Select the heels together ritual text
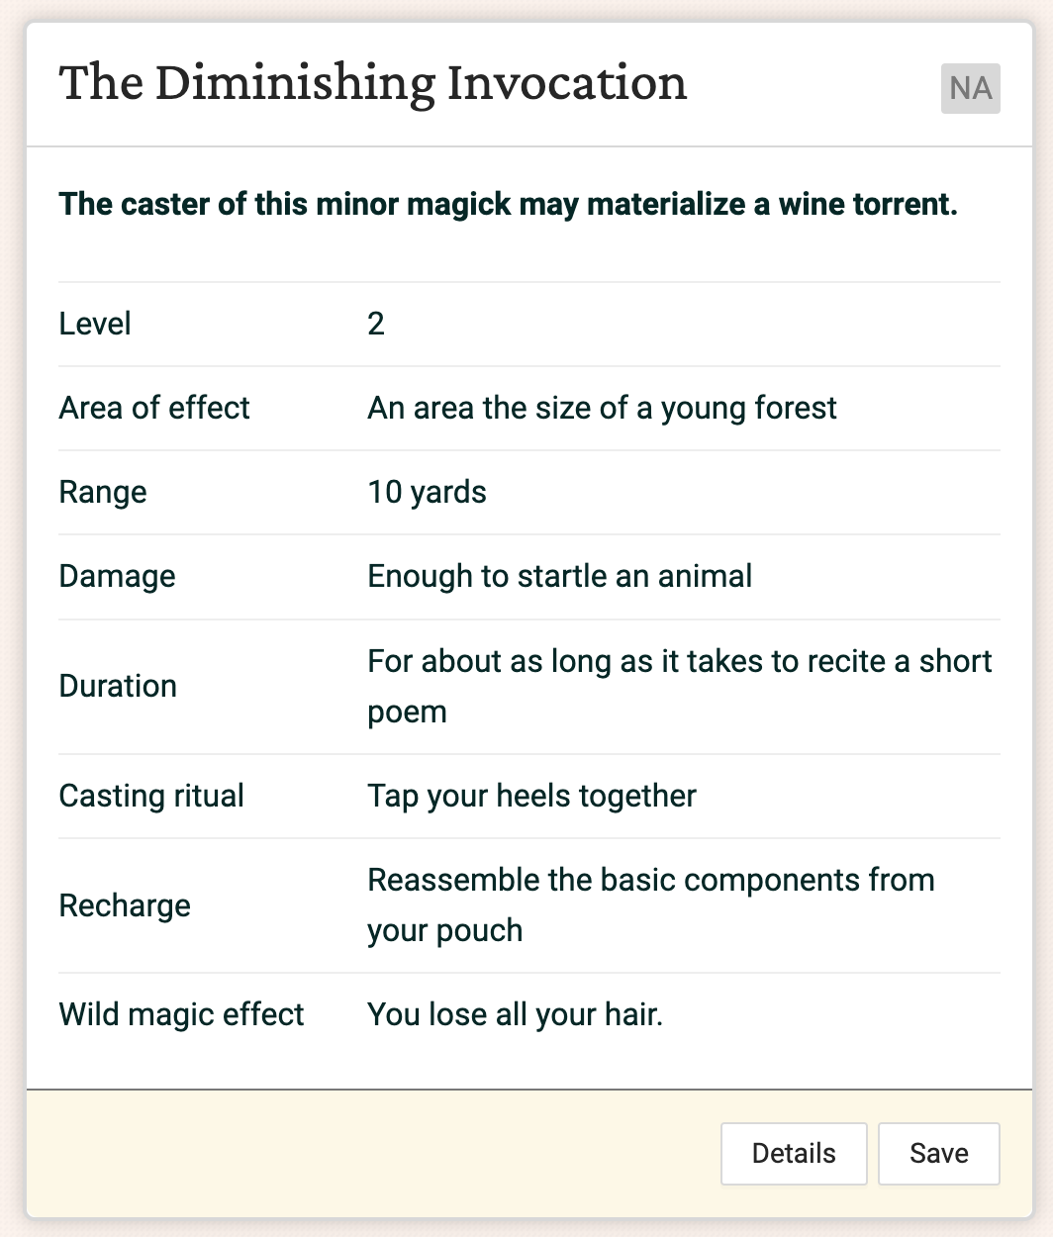Image resolution: width=1053 pixels, height=1237 pixels. (531, 796)
